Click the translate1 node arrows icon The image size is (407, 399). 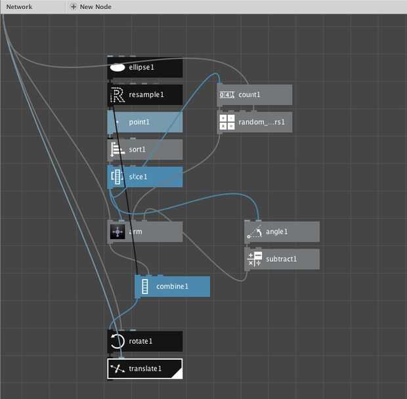118,369
